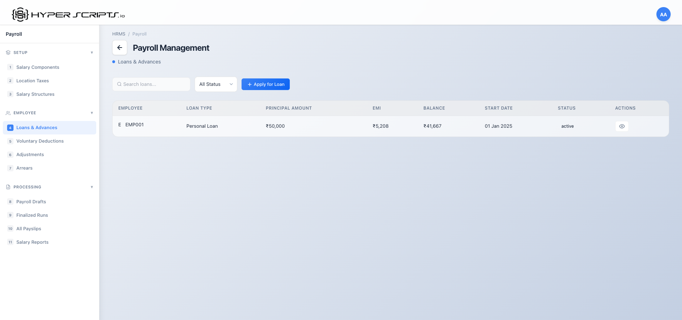Open the AA user avatar menu
The height and width of the screenshot is (320, 682).
[x=663, y=14]
